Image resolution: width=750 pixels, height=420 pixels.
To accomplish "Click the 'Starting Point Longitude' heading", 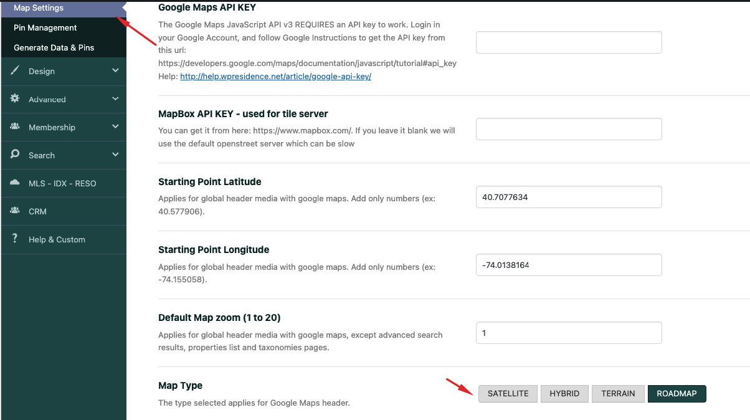I will pyautogui.click(x=214, y=250).
